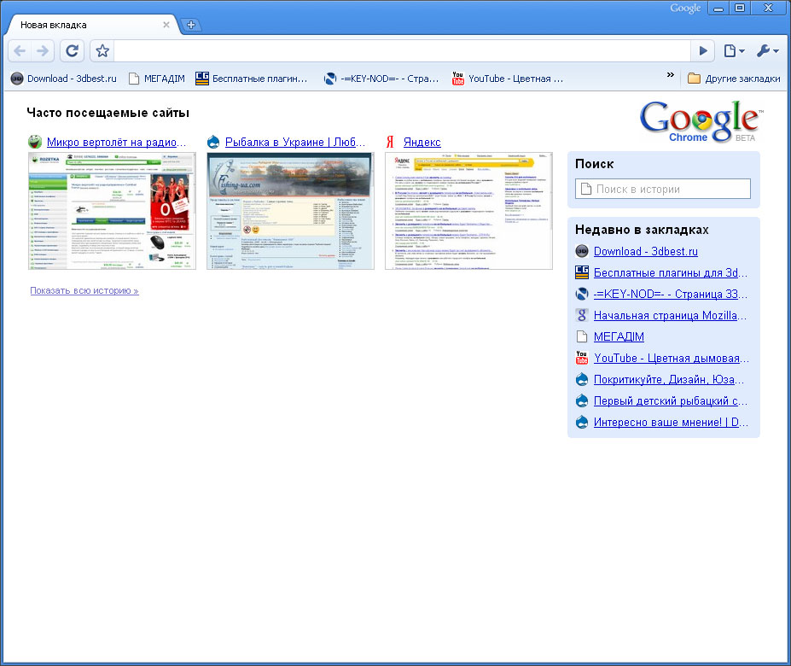Select the Новая вкладка tab
This screenshot has height=666, width=791.
pyautogui.click(x=85, y=25)
